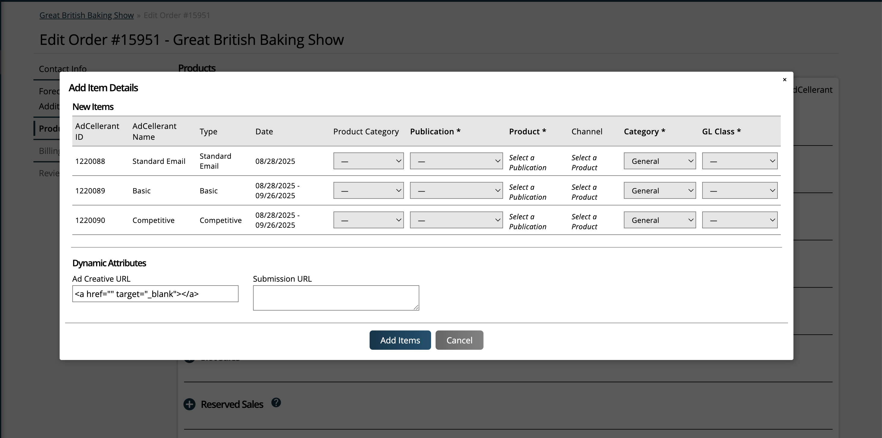Expand the Reserved Sales section plus icon
Screen dimensions: 882x438
189,404
